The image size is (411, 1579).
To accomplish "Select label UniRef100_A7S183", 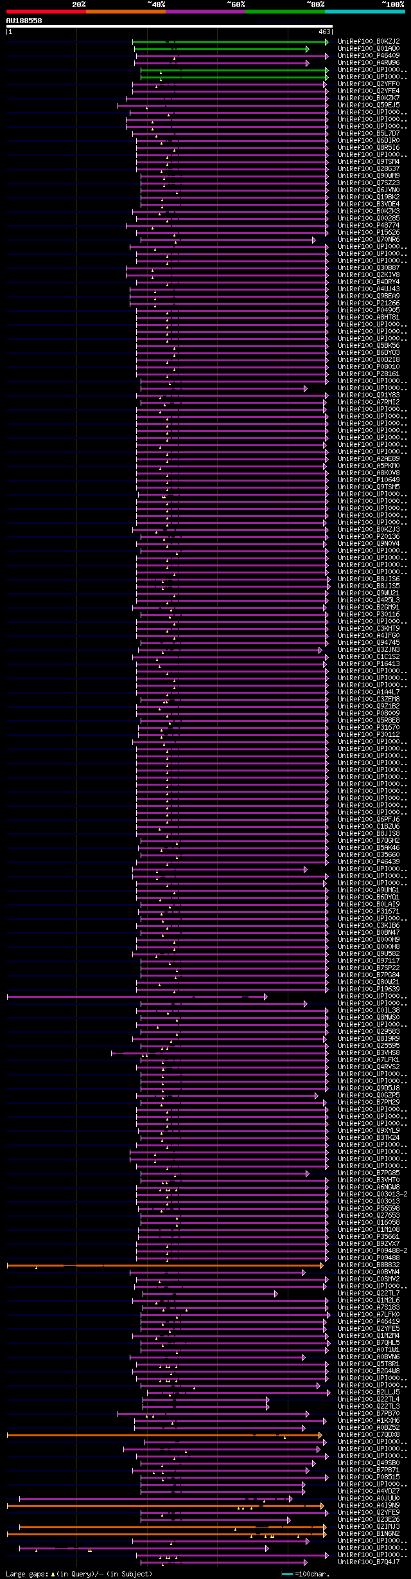I will tap(369, 1308).
